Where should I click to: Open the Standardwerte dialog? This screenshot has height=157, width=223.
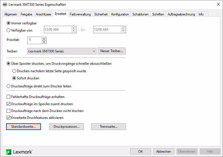[24, 127]
